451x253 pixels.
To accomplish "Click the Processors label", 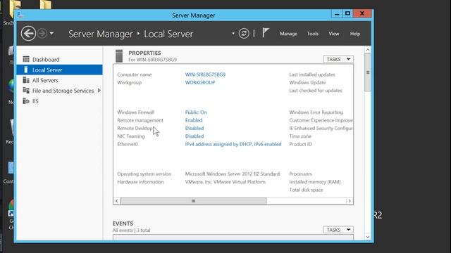I will [301, 174].
